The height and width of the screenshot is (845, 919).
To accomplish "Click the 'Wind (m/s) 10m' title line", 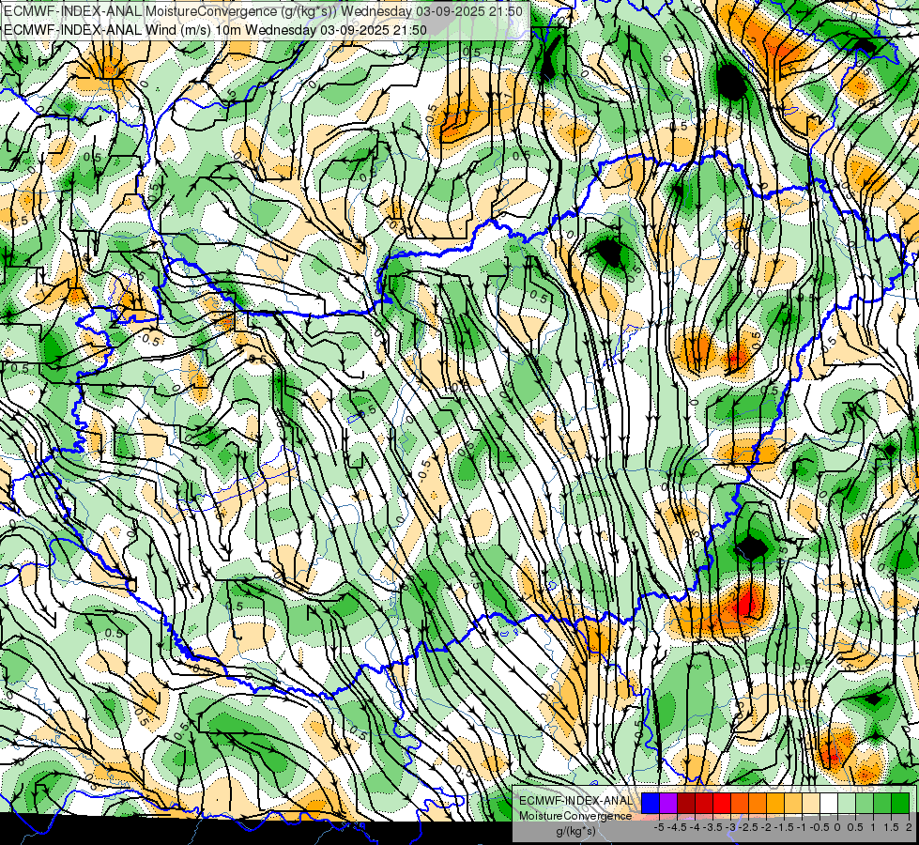I will 215,29.
